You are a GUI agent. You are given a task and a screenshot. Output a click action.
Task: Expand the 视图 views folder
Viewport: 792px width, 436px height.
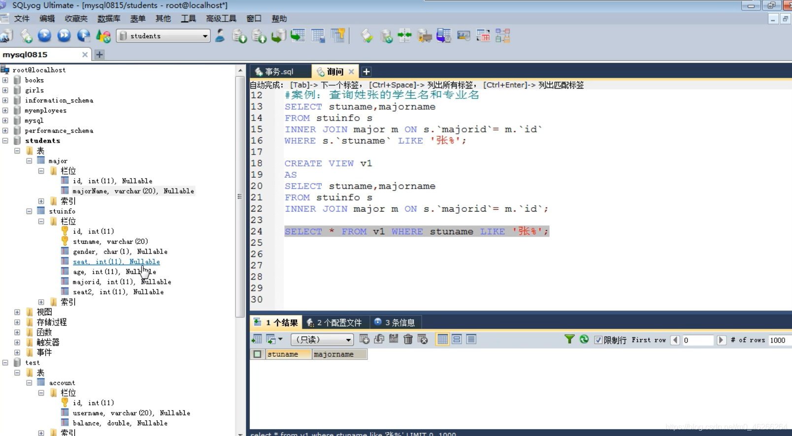17,312
